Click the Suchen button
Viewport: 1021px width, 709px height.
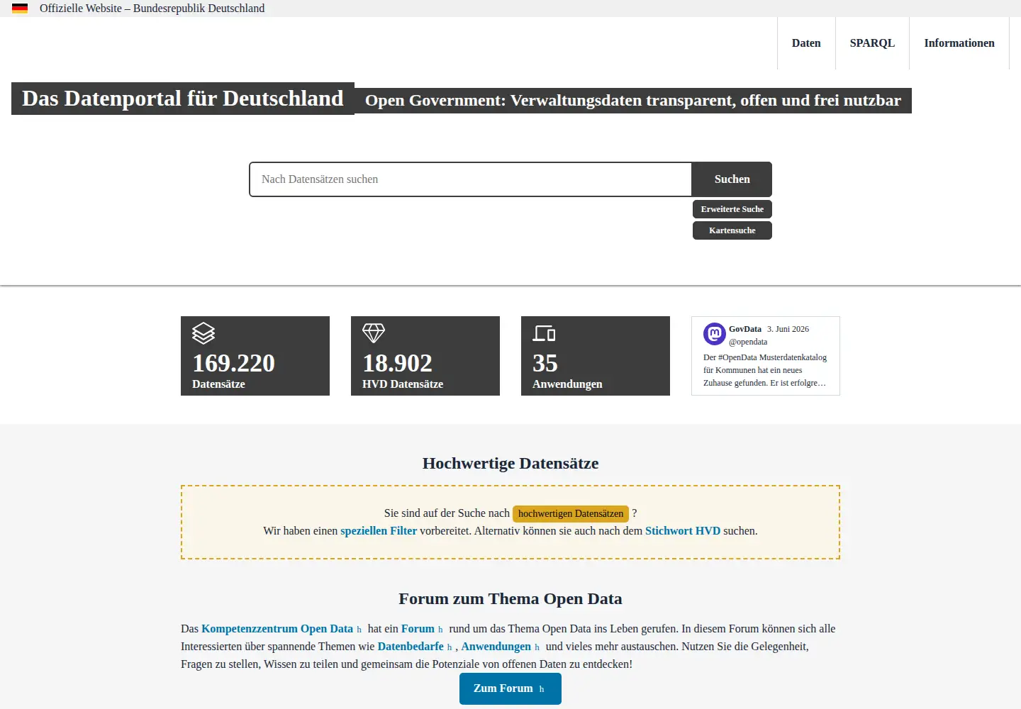click(732, 179)
